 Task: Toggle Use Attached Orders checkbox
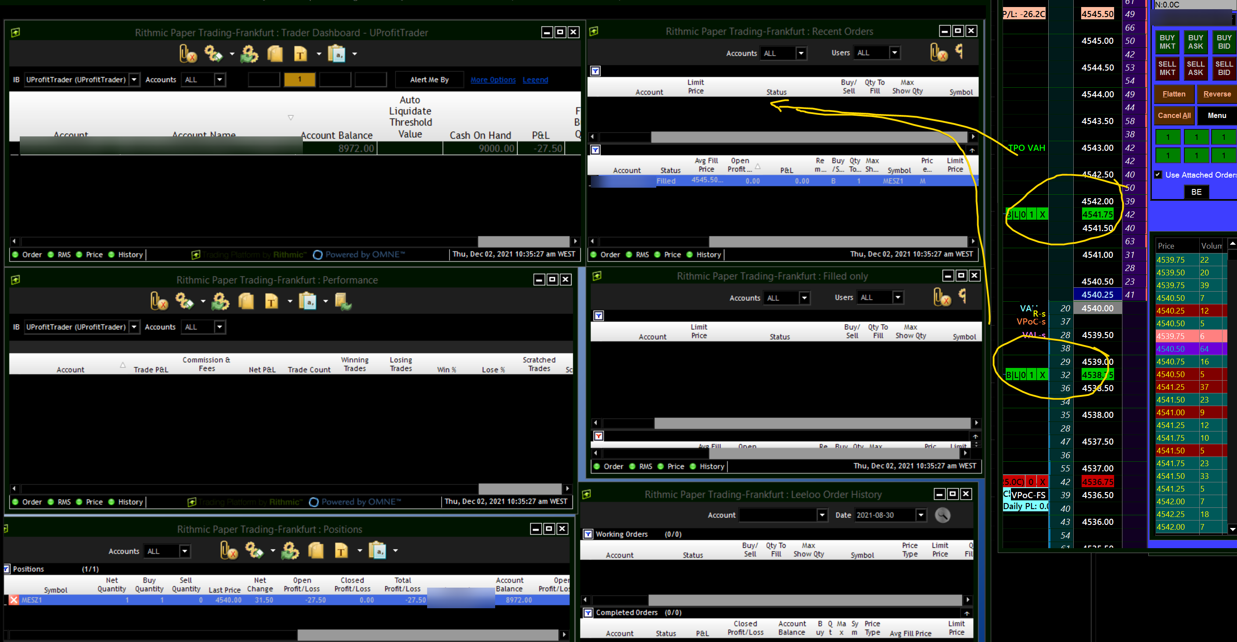pyautogui.click(x=1158, y=175)
